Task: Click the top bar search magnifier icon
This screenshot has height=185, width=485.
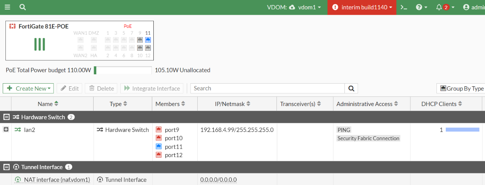Action: tap(23, 7)
